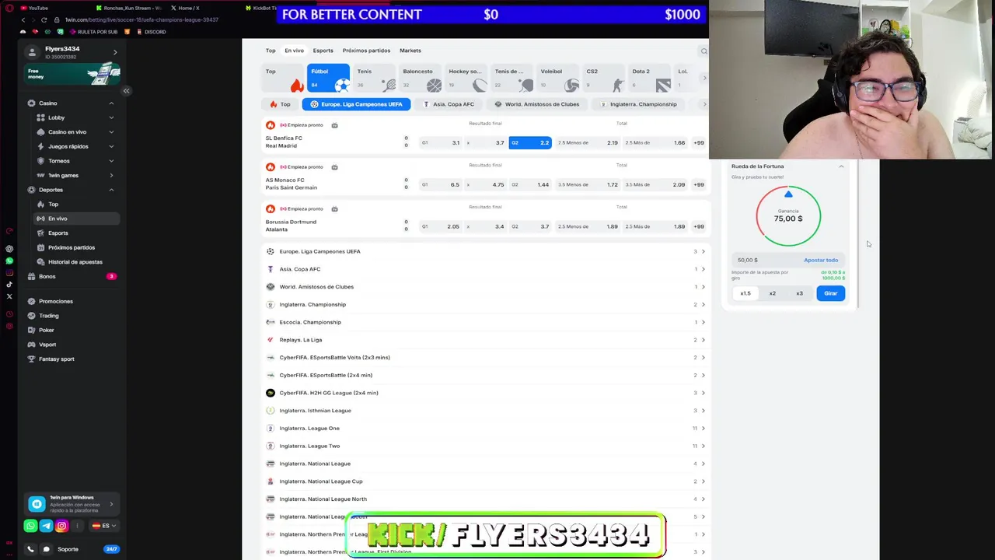Open the Flyers3434 profile card
Image resolution: width=995 pixels, height=560 pixels.
pos(73,52)
